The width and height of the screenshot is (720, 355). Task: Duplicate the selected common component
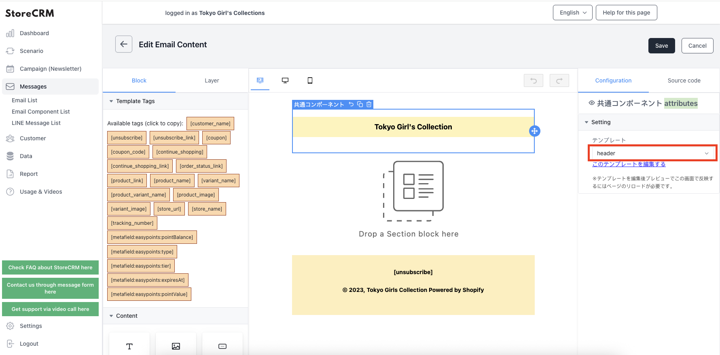click(360, 104)
